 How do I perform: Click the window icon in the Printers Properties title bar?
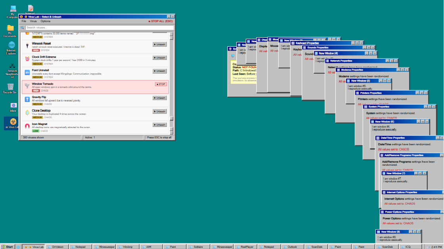tap(358, 93)
